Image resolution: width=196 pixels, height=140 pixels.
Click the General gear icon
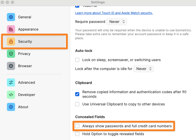click(x=11, y=17)
